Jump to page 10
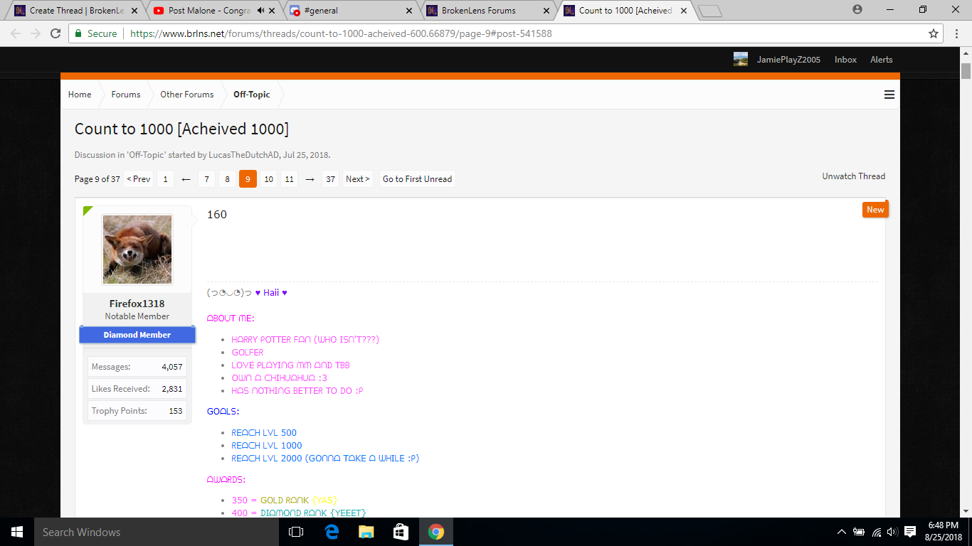Viewport: 972px width, 546px height. click(268, 179)
